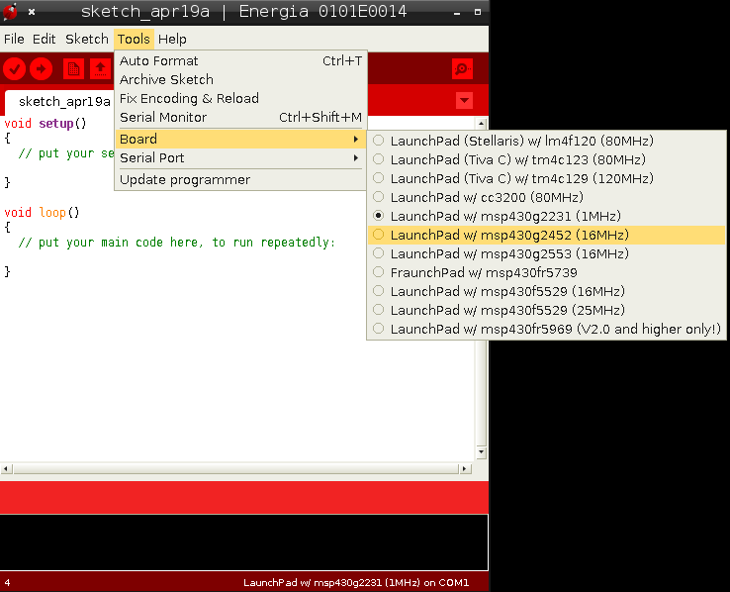730x592 pixels.
Task: Open the Serial Monitor magnifier icon
Action: tap(462, 69)
